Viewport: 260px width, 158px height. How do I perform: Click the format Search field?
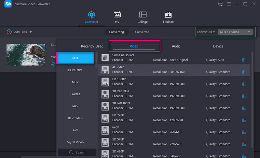(77, 152)
